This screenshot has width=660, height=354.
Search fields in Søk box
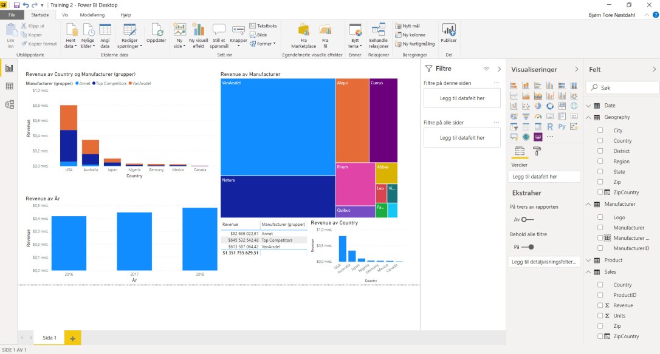tap(622, 87)
